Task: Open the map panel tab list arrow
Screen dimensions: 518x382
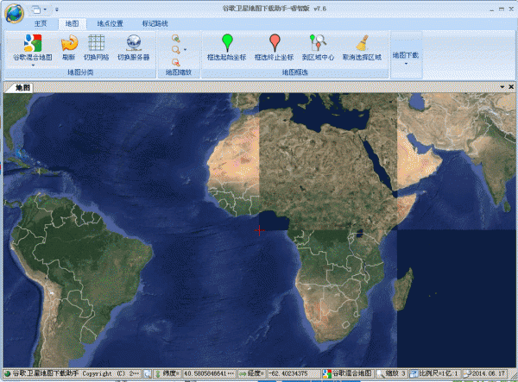Action: pyautogui.click(x=502, y=87)
